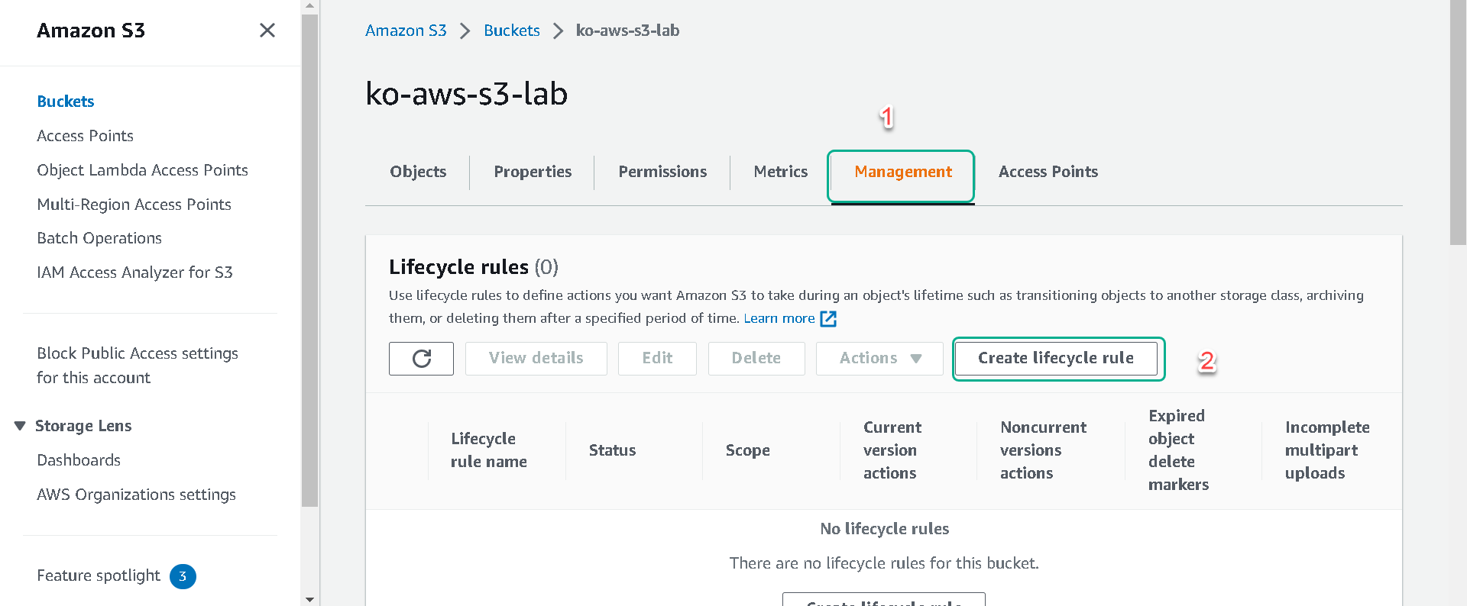This screenshot has width=1467, height=606.
Task: Open Batch Operations in the sidebar
Action: 99,238
